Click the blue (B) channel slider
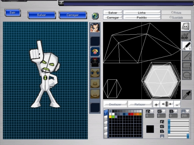The image size is (194, 145). [179, 131]
